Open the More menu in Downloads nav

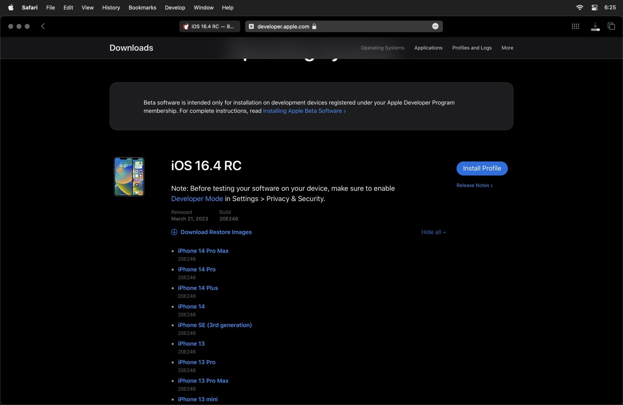(x=507, y=48)
